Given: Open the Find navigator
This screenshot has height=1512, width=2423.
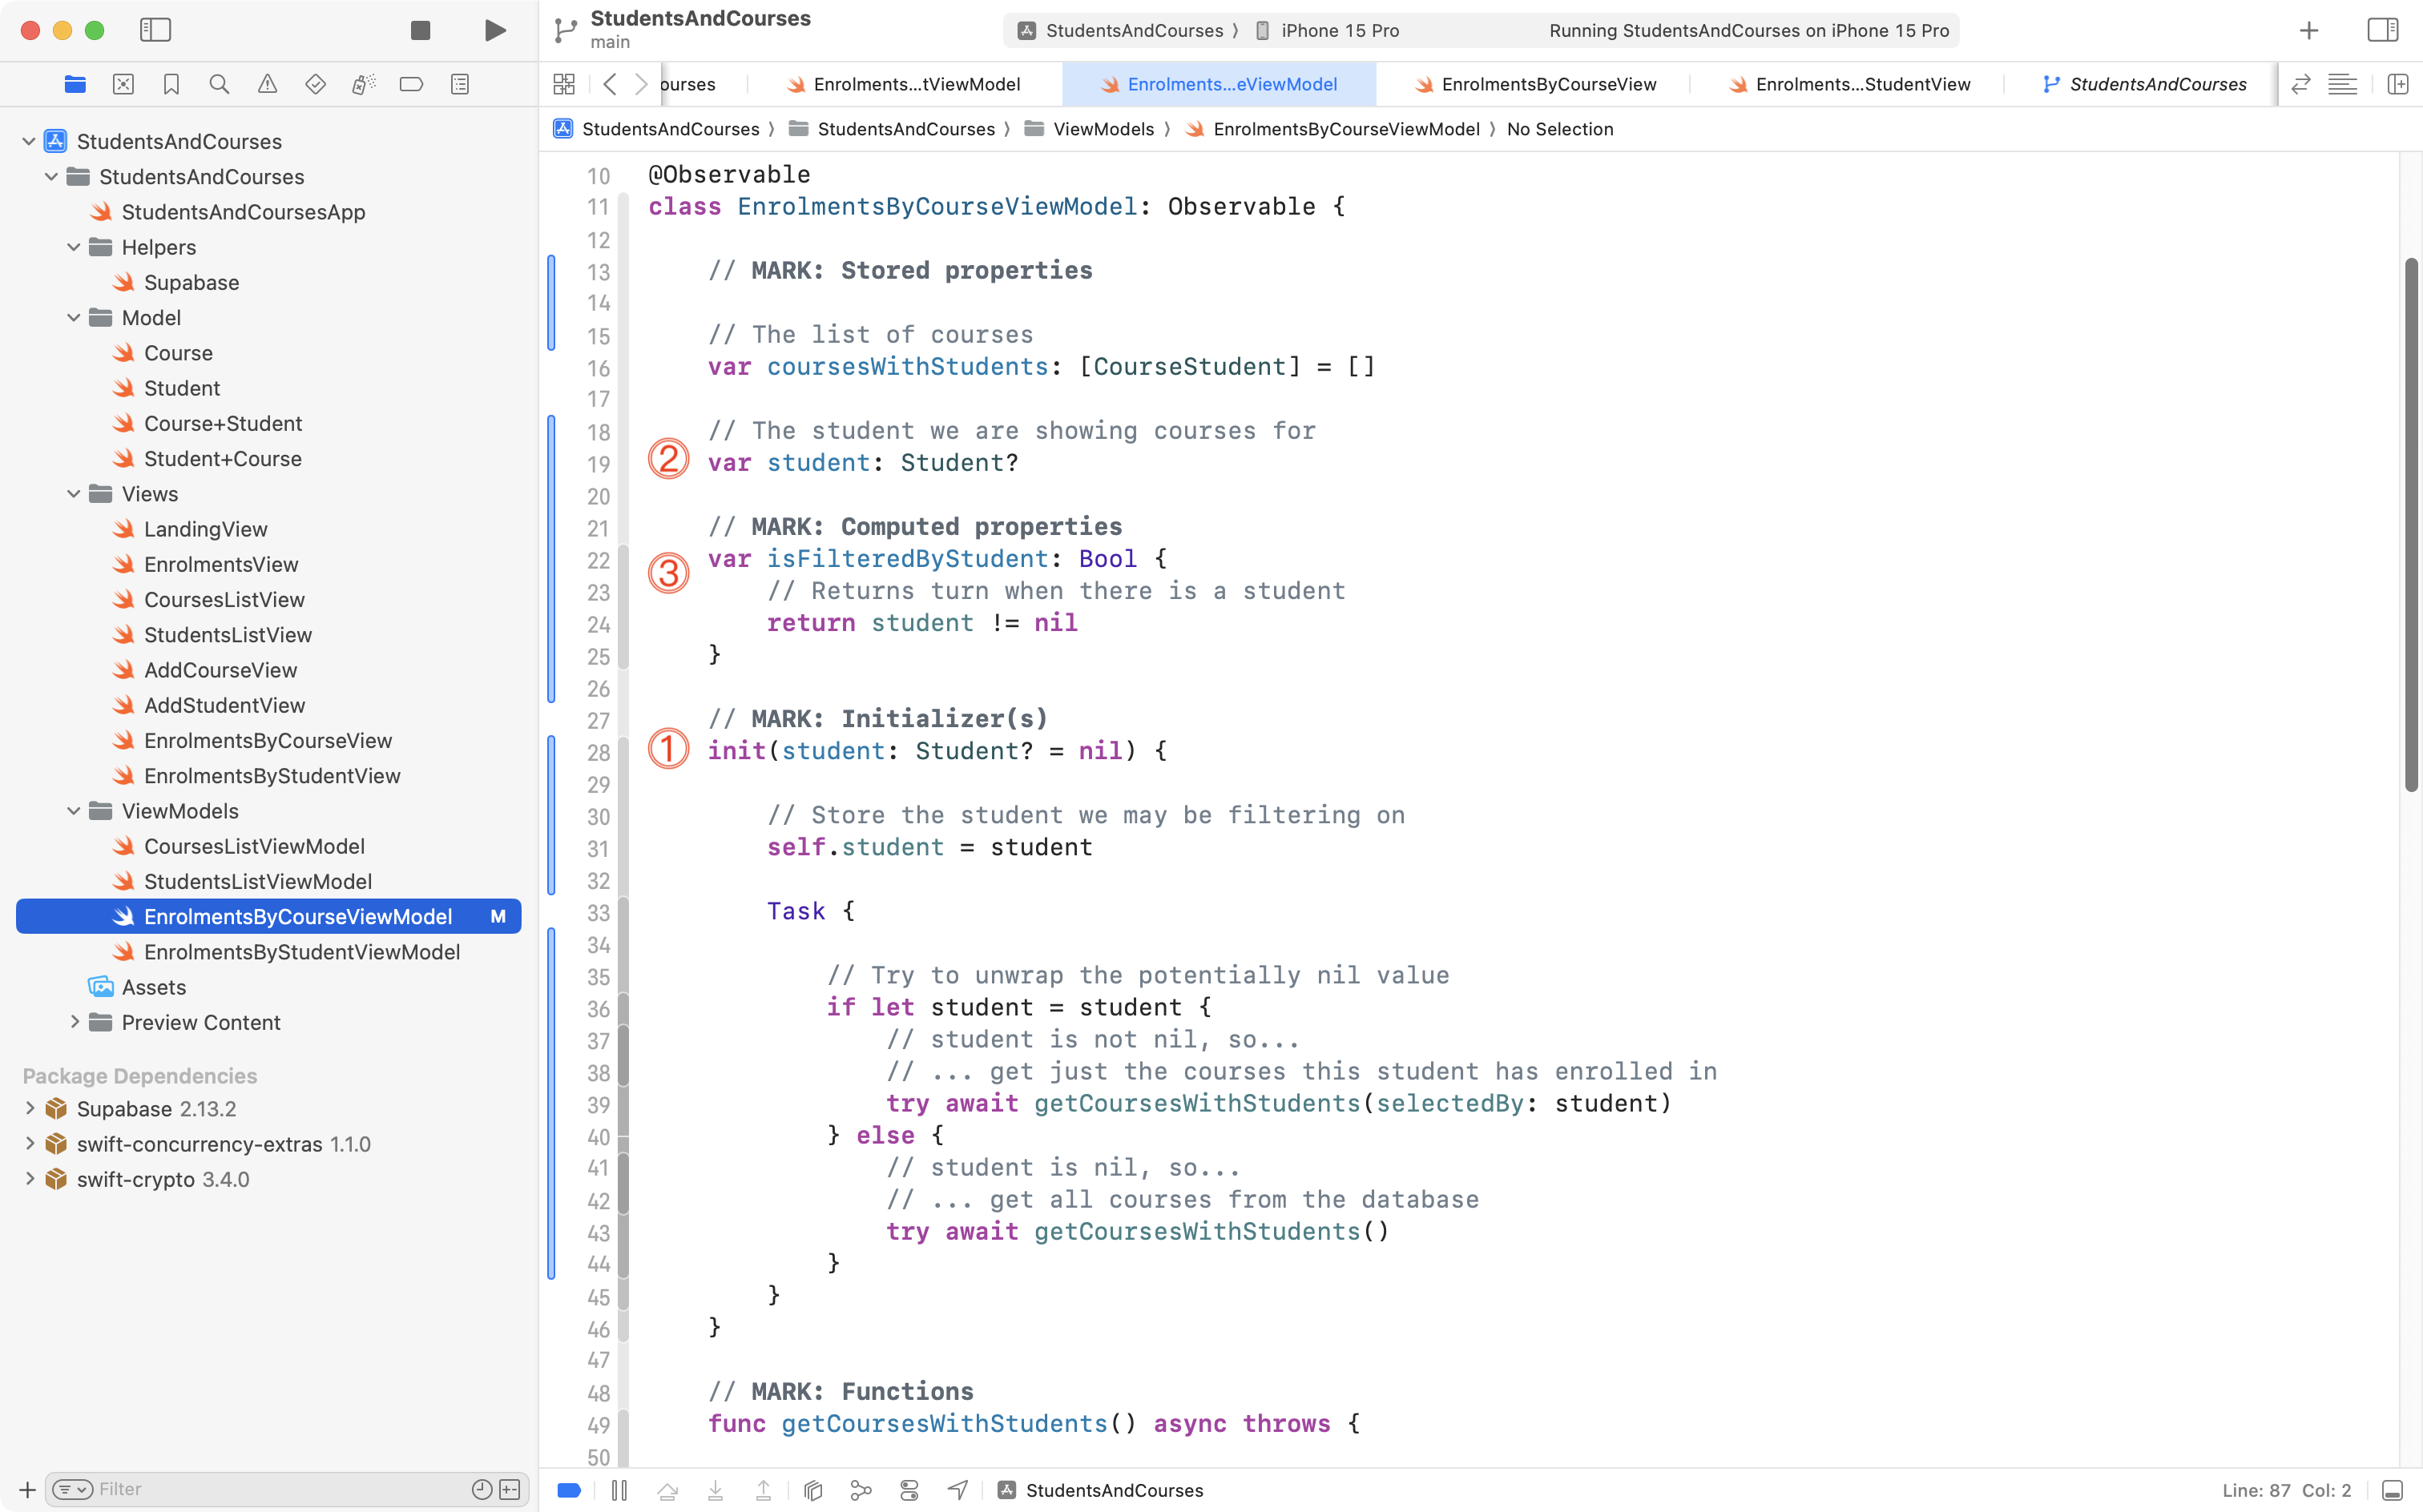Looking at the screenshot, I should pos(219,84).
